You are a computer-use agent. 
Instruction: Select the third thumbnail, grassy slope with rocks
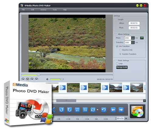[x=95, y=88]
